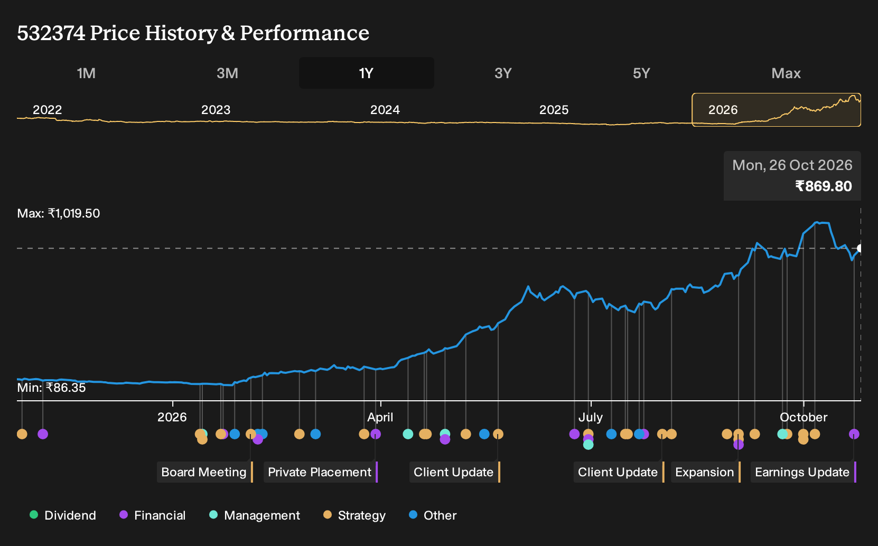Screen dimensions: 878x546
Task: Switch to the 5Y range tab
Action: [x=641, y=73]
